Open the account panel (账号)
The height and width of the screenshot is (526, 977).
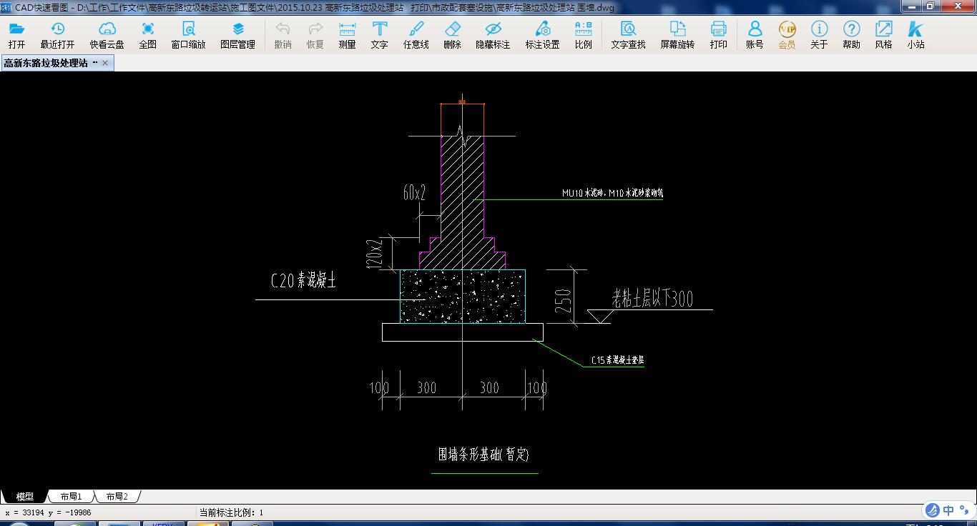[755, 34]
